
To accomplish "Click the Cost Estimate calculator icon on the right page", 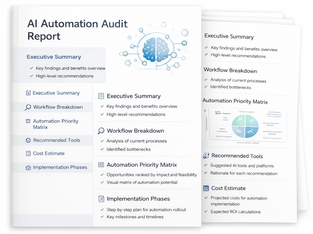I will pos(206,188).
